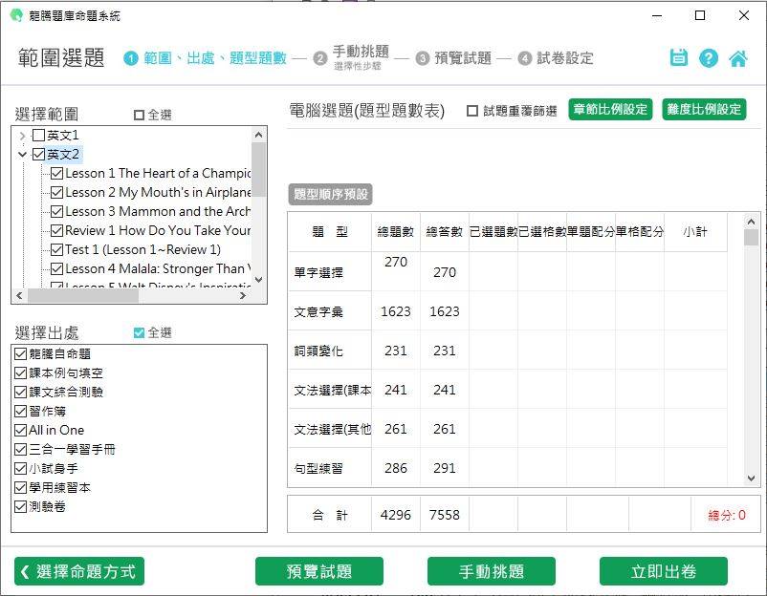Viewport: 767px width, 596px height.
Task: Click tree scrollbar down arrow
Action: (x=259, y=280)
